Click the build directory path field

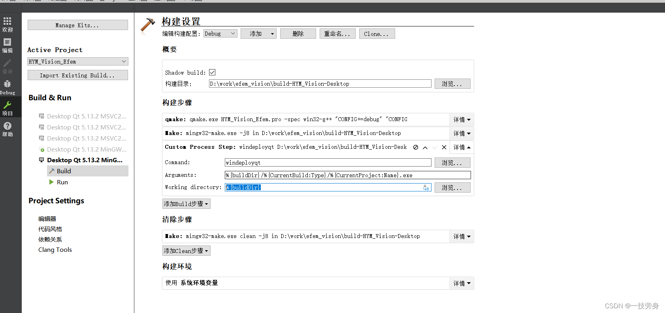coord(320,84)
